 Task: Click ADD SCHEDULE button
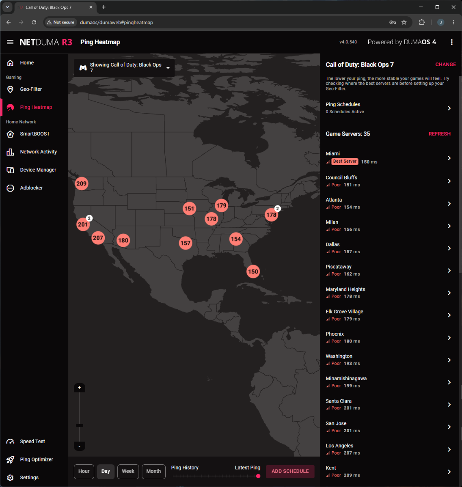click(290, 472)
